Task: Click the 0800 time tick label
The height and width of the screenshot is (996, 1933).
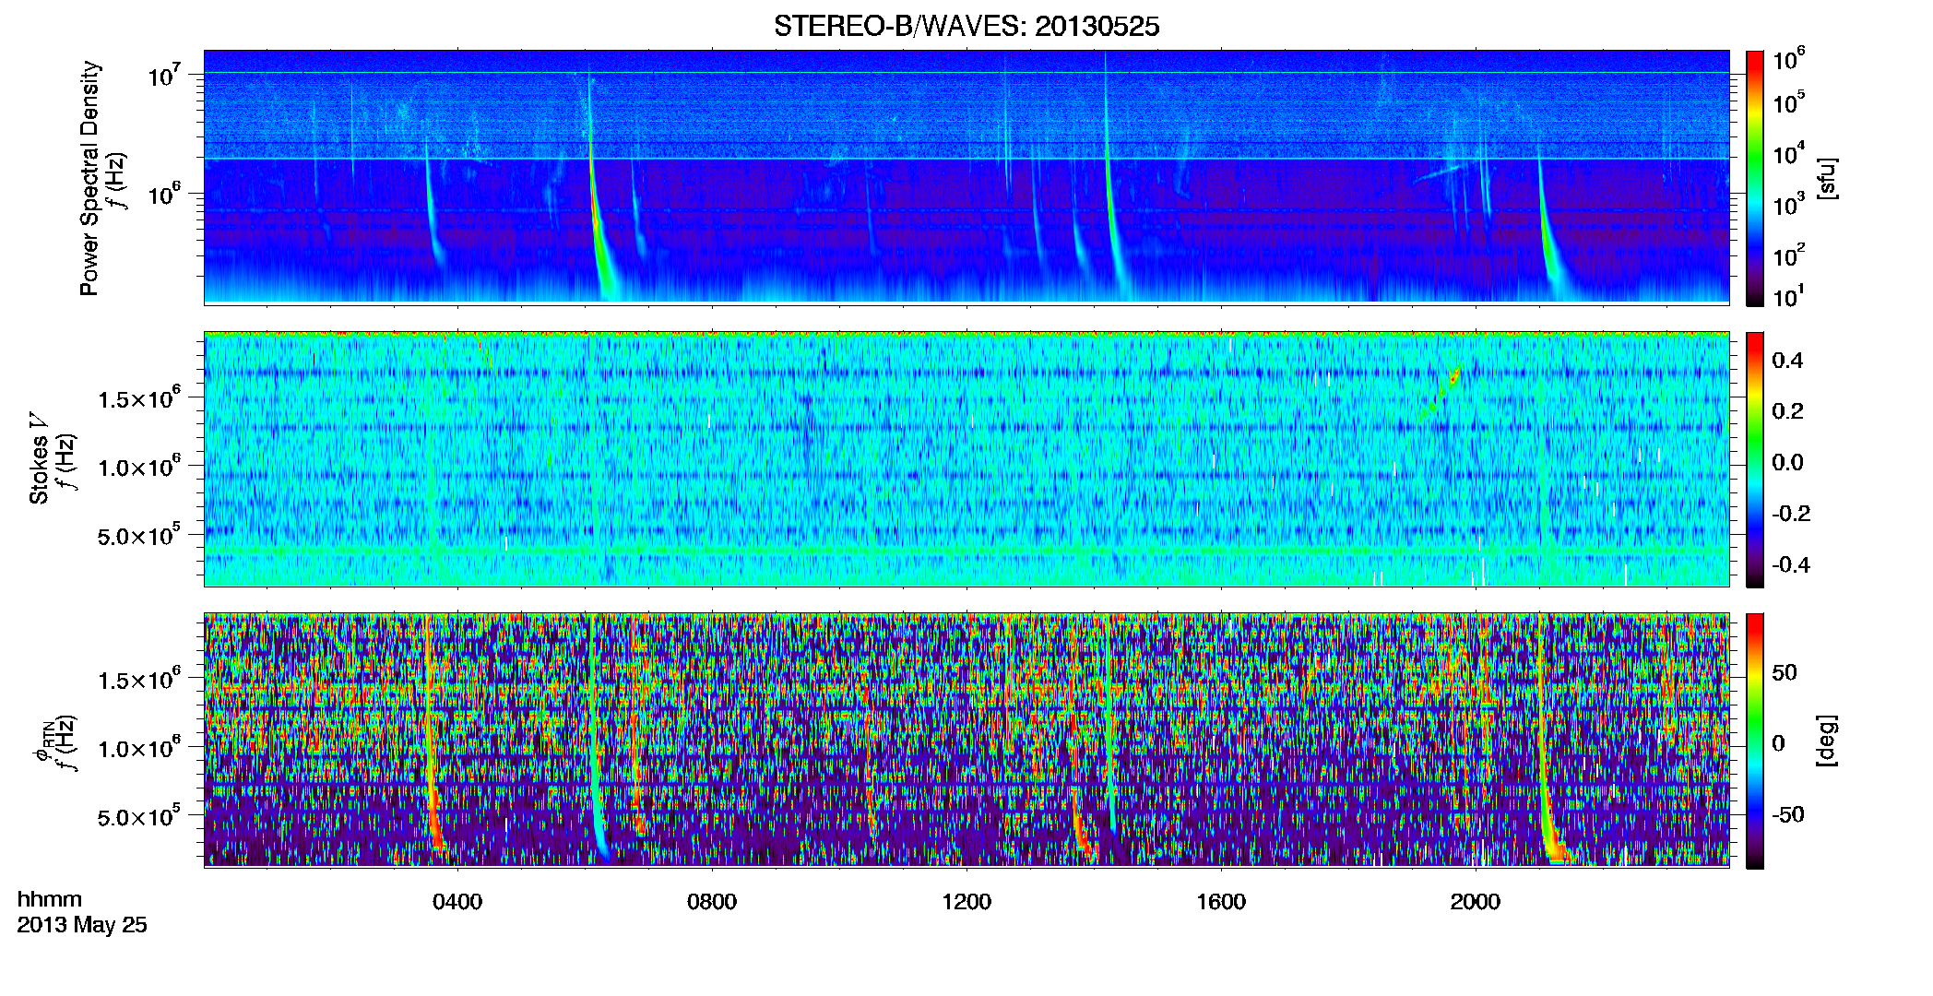Action: coord(712,902)
